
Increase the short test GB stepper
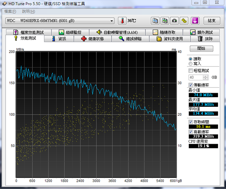205,76
